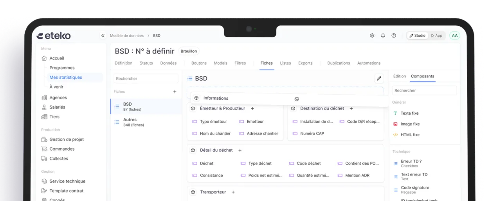This screenshot has width=490, height=201.
Task: Collapse the sidebar with the double chevron
Action: [x=103, y=36]
